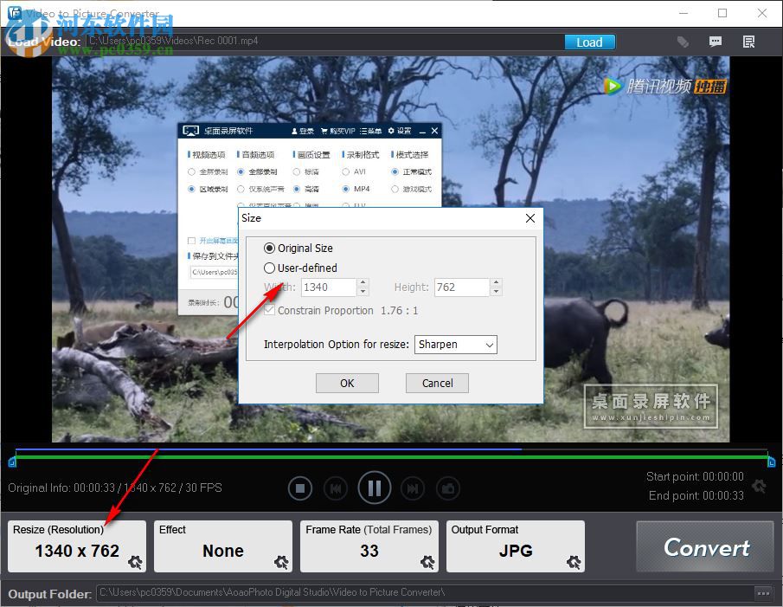Viewport: 783px width, 607px height.
Task: Open the feedback comment icon near top right
Action: click(x=716, y=41)
